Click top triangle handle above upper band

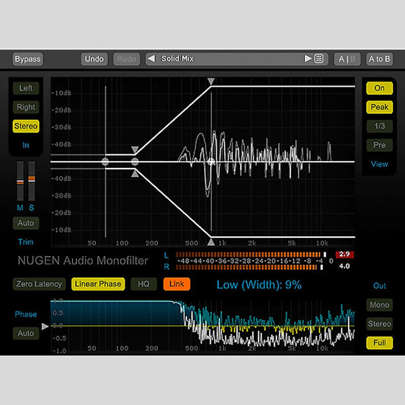point(211,81)
